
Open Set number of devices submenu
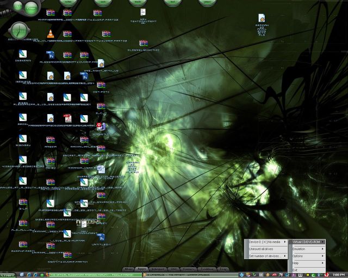click(265, 256)
